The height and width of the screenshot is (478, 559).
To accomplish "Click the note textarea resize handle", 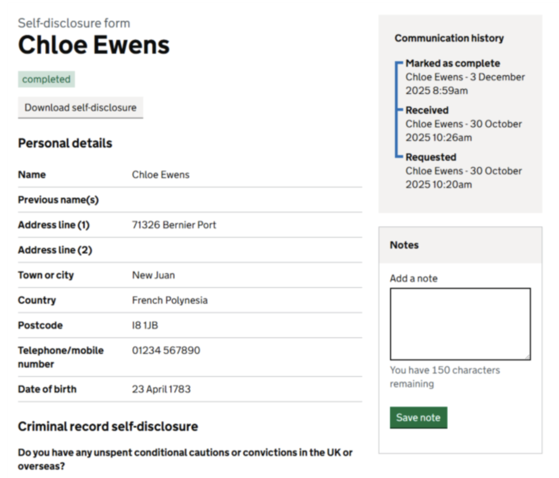I will (527, 357).
